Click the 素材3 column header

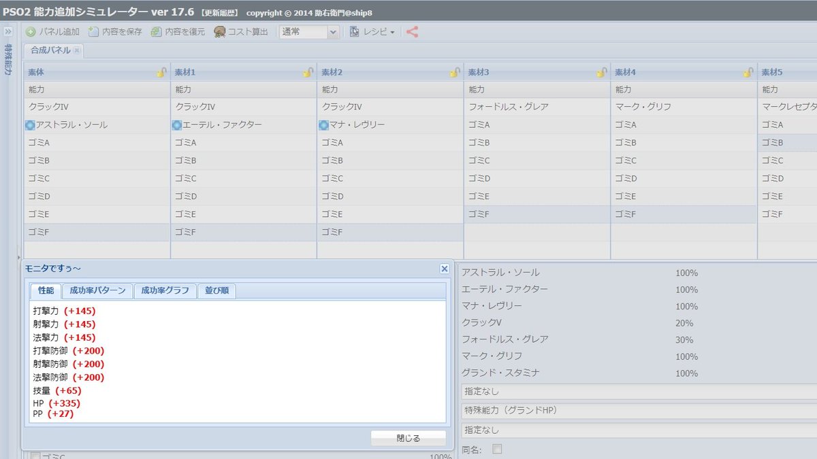537,72
